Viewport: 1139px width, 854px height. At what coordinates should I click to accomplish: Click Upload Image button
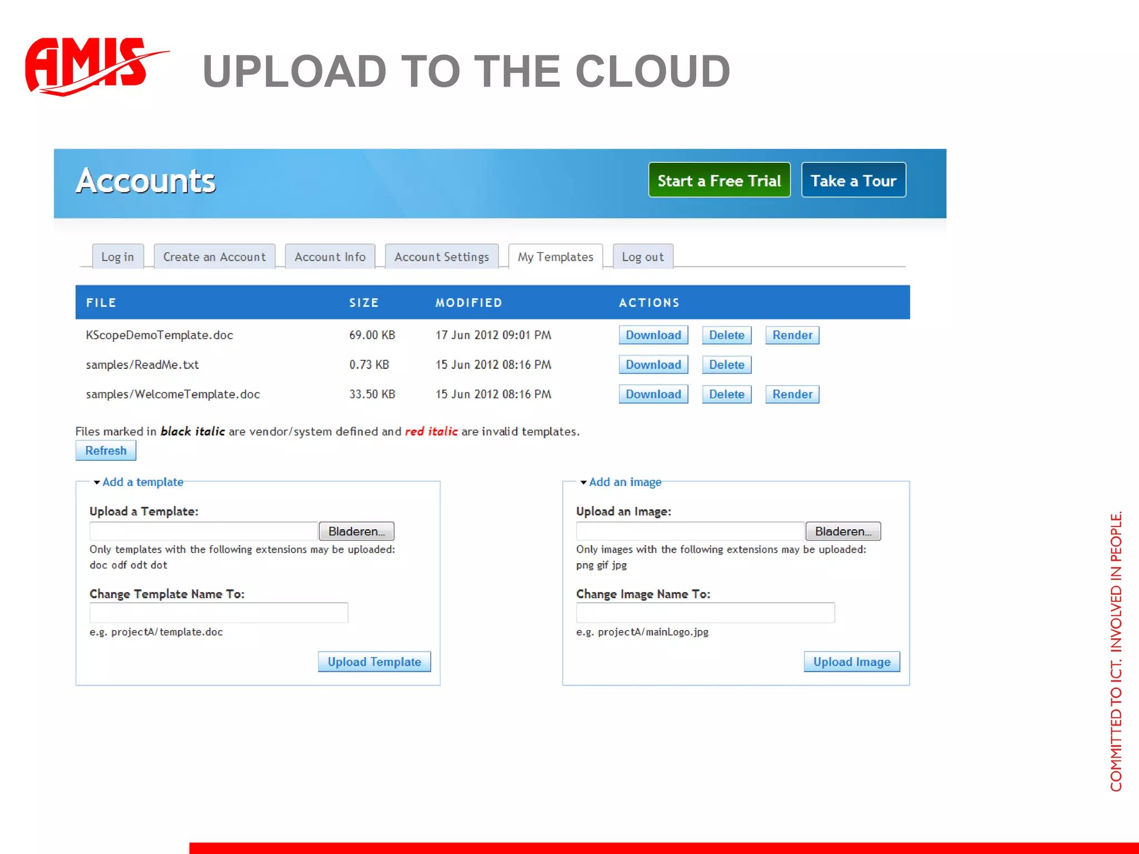point(852,662)
